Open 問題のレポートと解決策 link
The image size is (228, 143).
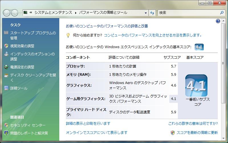pos(29,133)
